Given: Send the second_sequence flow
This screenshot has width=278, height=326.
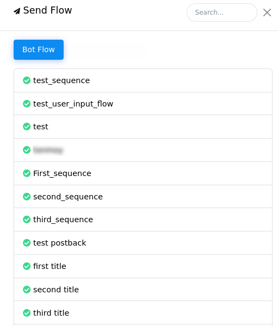Looking at the screenshot, I should pyautogui.click(x=143, y=197).
